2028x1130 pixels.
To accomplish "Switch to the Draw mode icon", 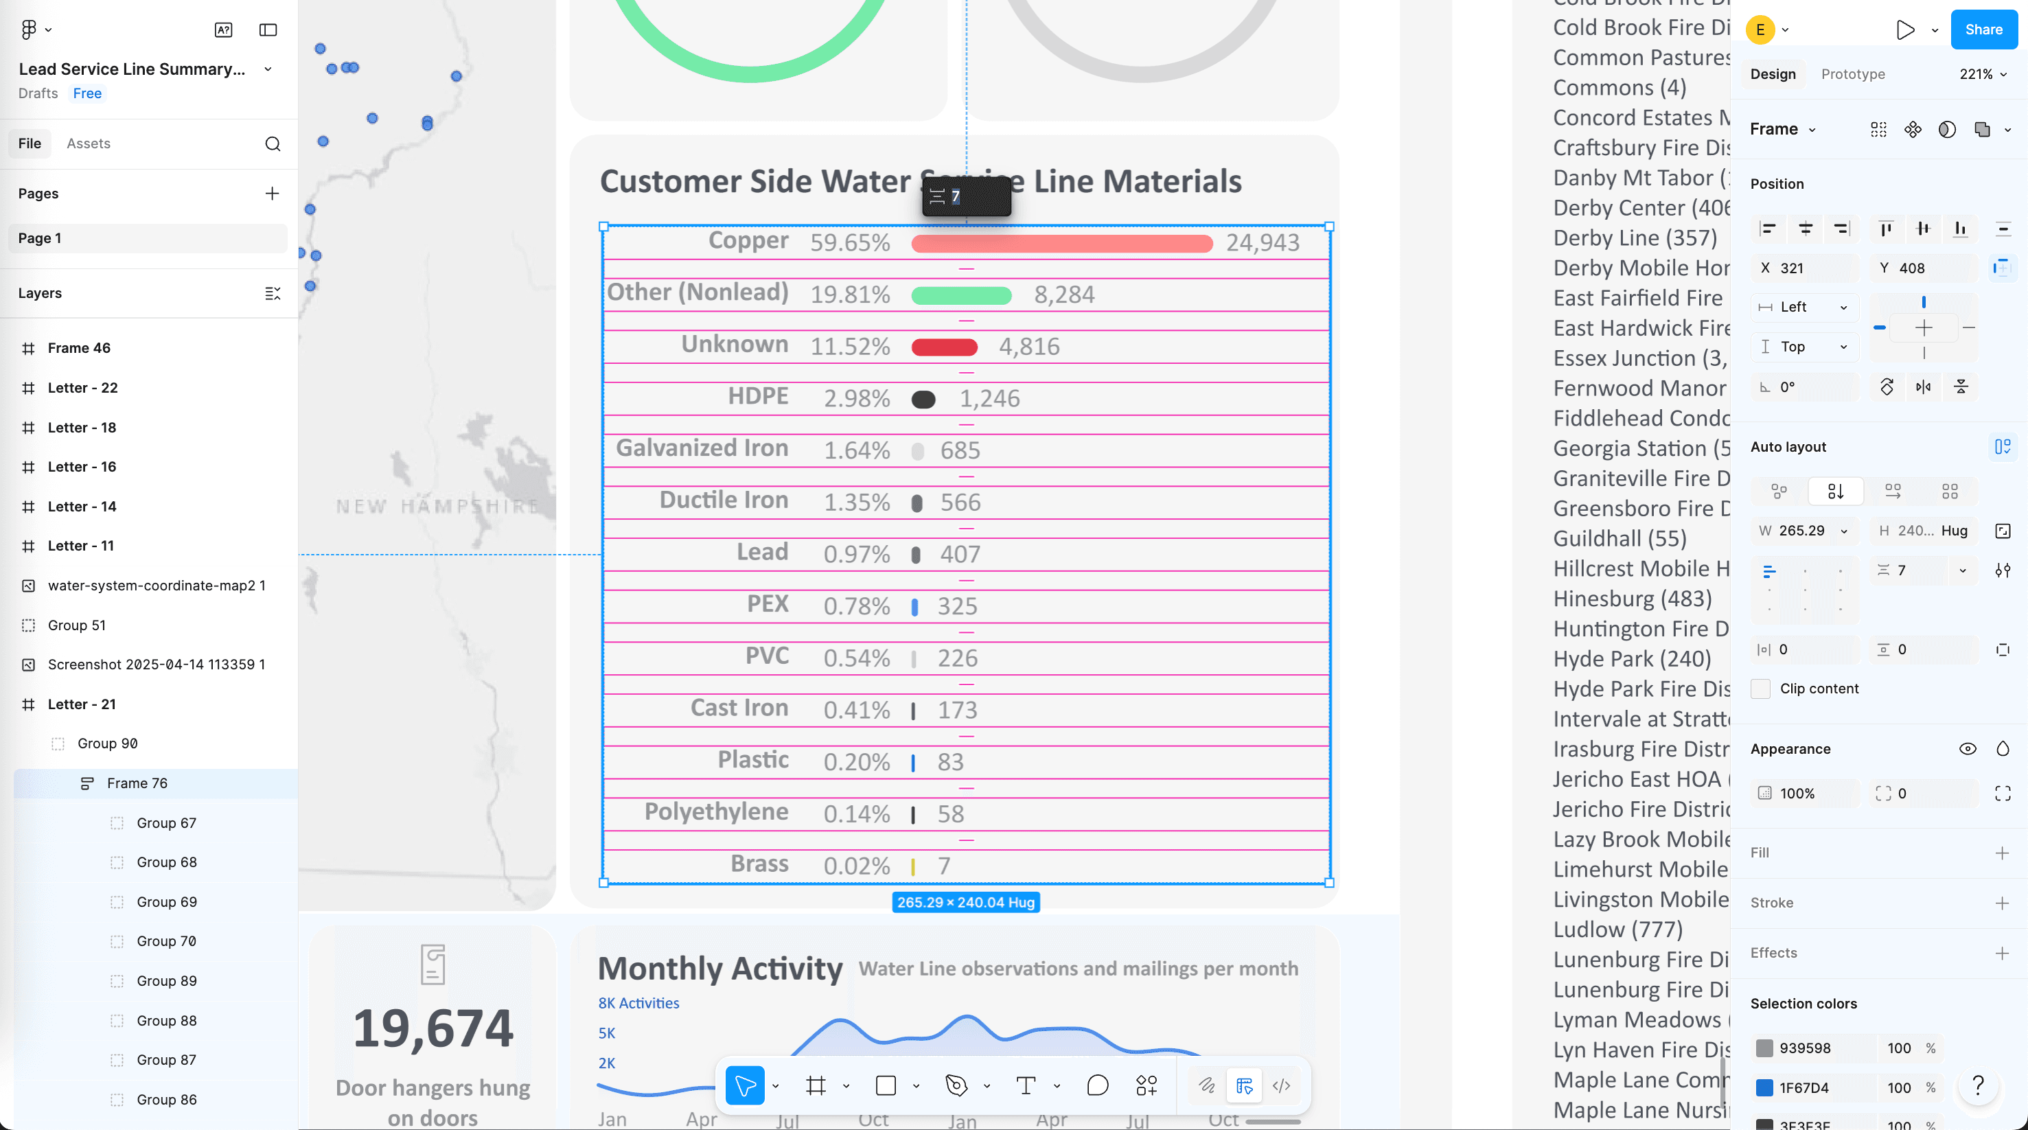I will (x=1207, y=1086).
